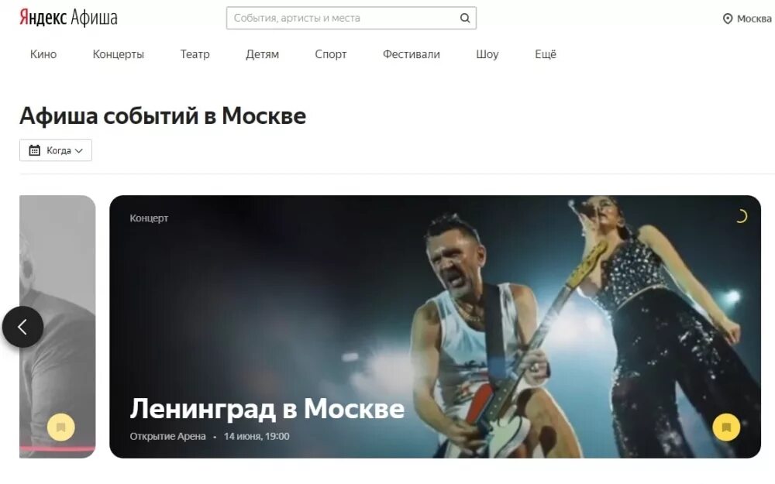This screenshot has height=484, width=775.
Task: Expand the Когда date dropdown
Action: point(56,150)
